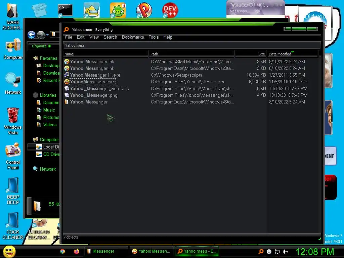Screen dimensions: 344x258
Task: Open the File menu in Everything
Action: [x=69, y=37]
